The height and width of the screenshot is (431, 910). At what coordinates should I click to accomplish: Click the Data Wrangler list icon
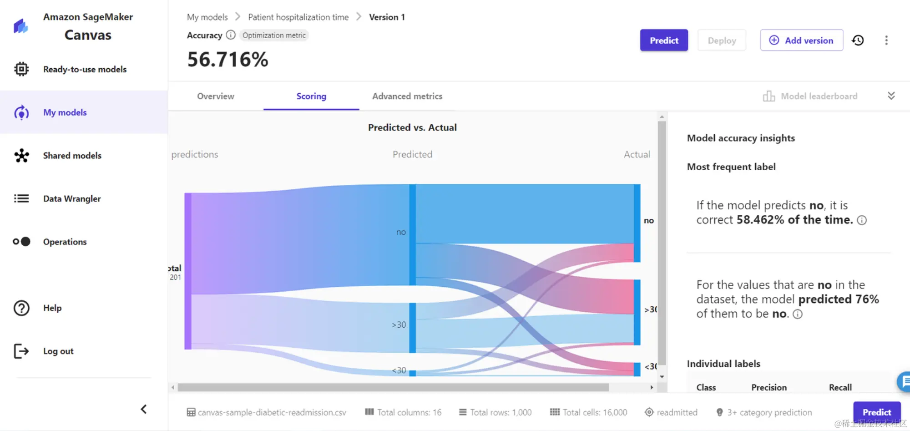21,198
